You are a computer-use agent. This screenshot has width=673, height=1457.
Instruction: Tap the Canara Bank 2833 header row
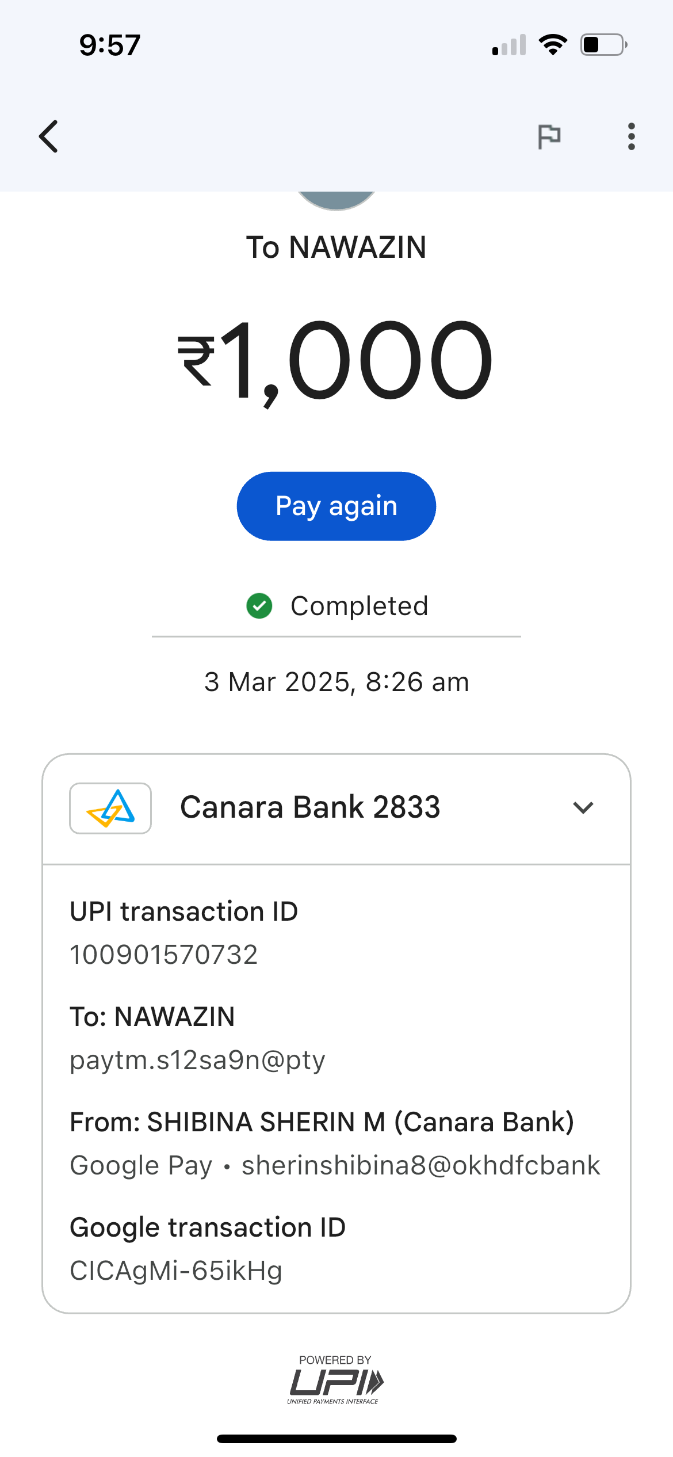(311, 808)
